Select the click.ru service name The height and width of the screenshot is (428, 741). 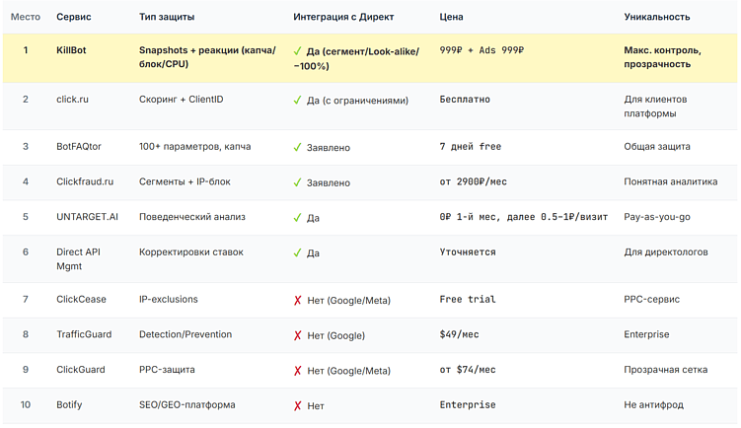tap(72, 100)
